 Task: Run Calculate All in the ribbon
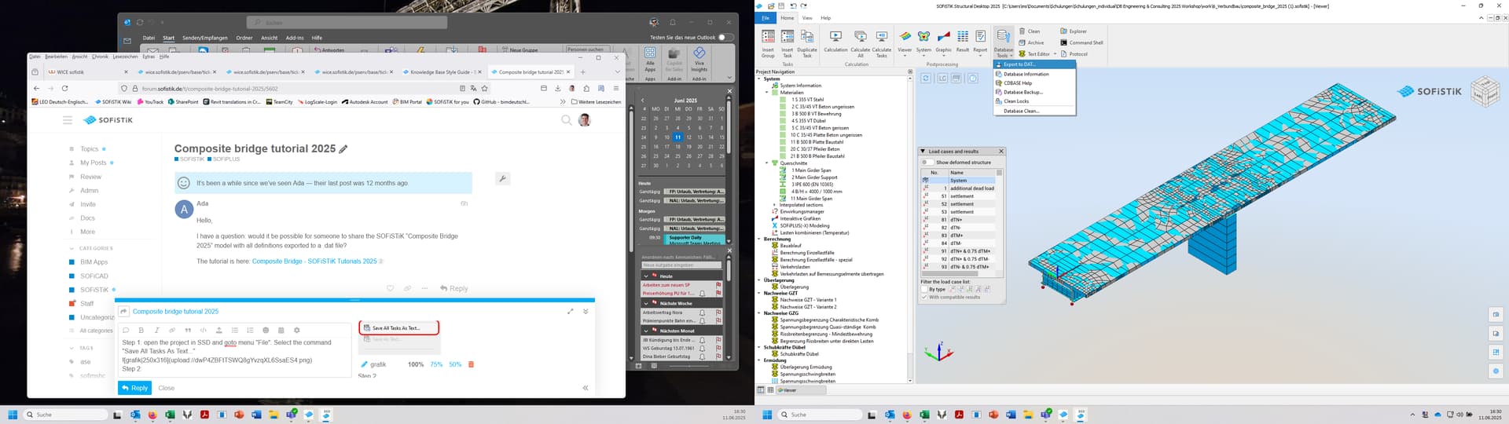861,43
